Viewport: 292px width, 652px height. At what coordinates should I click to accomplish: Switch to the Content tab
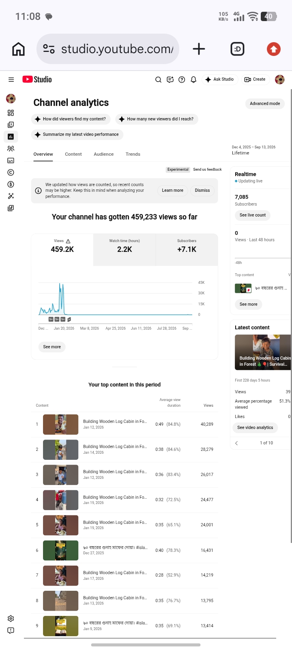coord(73,154)
